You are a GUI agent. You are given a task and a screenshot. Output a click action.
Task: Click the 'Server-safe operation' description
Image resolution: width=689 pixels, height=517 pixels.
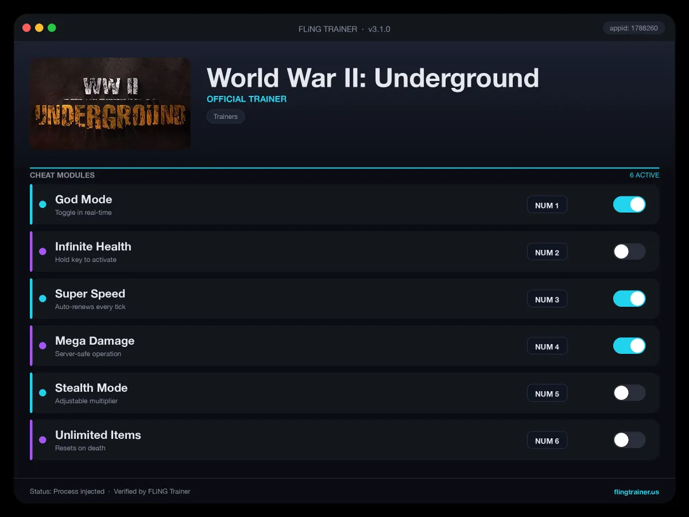click(x=88, y=354)
